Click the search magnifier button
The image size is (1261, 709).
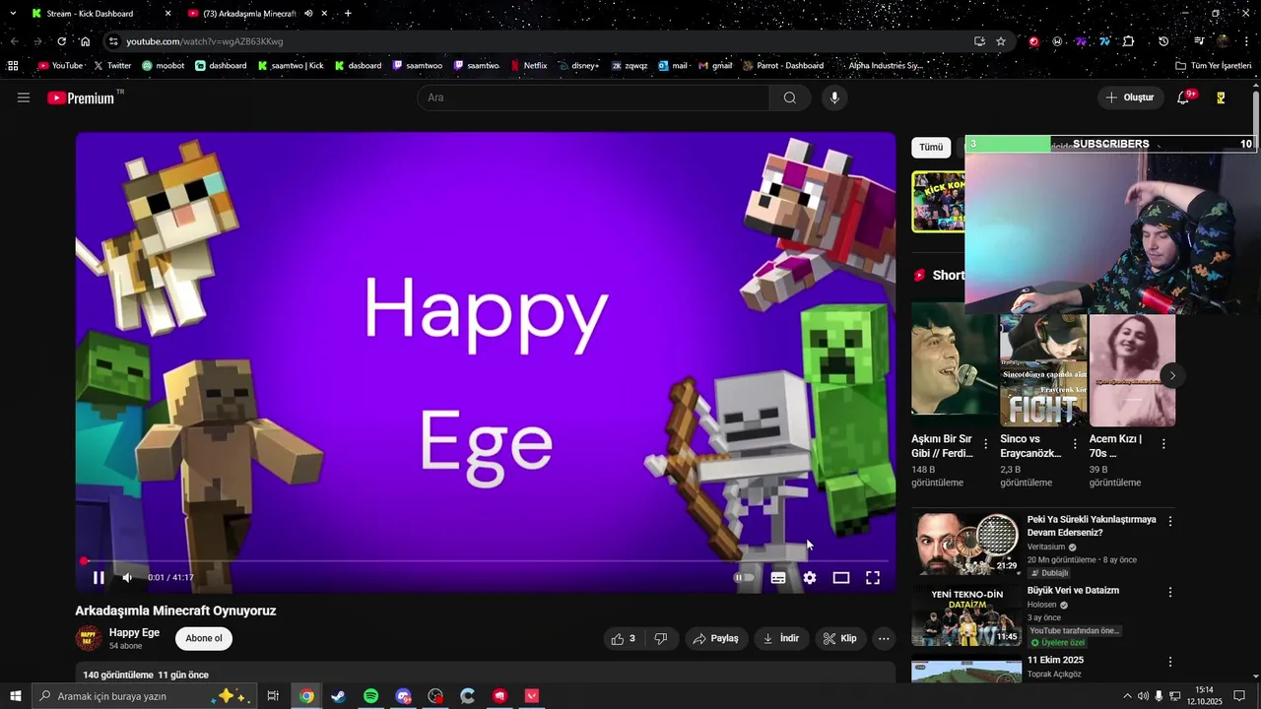coord(790,97)
